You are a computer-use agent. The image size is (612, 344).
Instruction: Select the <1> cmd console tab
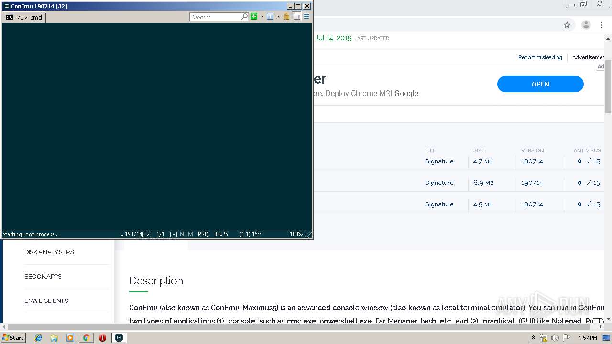coord(24,17)
